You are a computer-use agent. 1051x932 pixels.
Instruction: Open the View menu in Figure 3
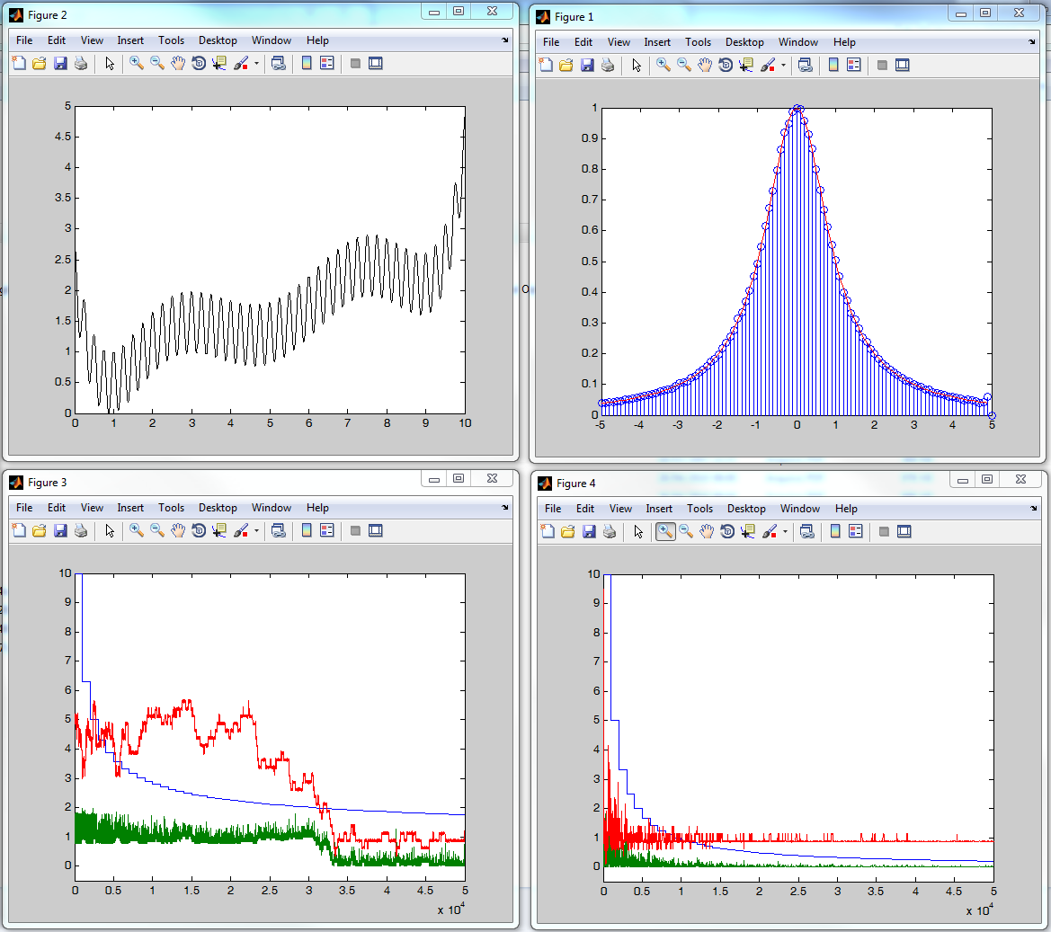92,508
